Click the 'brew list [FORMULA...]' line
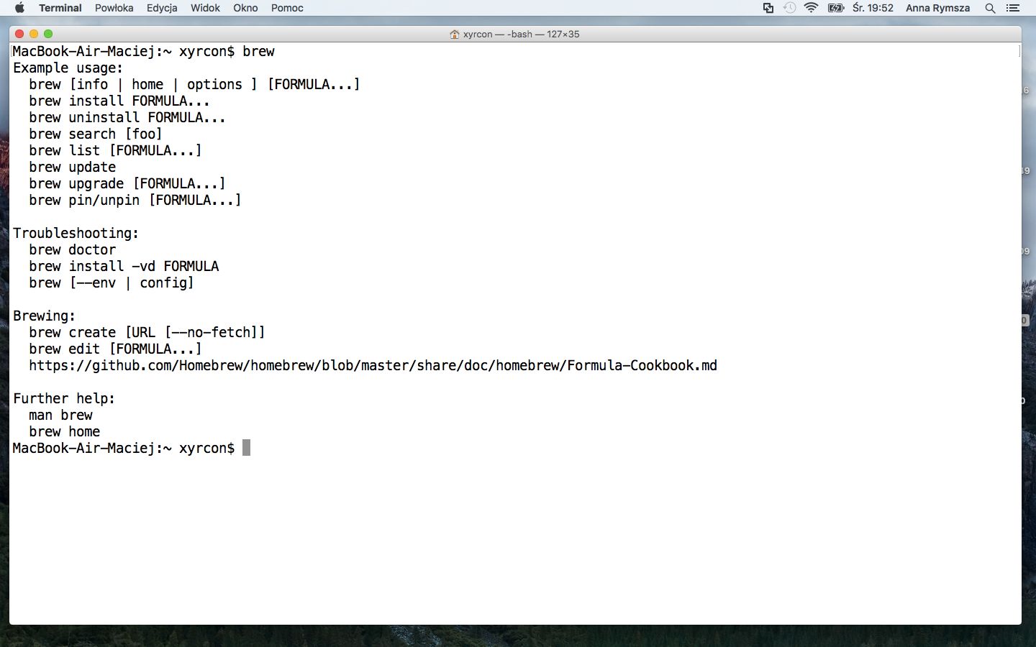This screenshot has width=1036, height=647. (x=115, y=150)
